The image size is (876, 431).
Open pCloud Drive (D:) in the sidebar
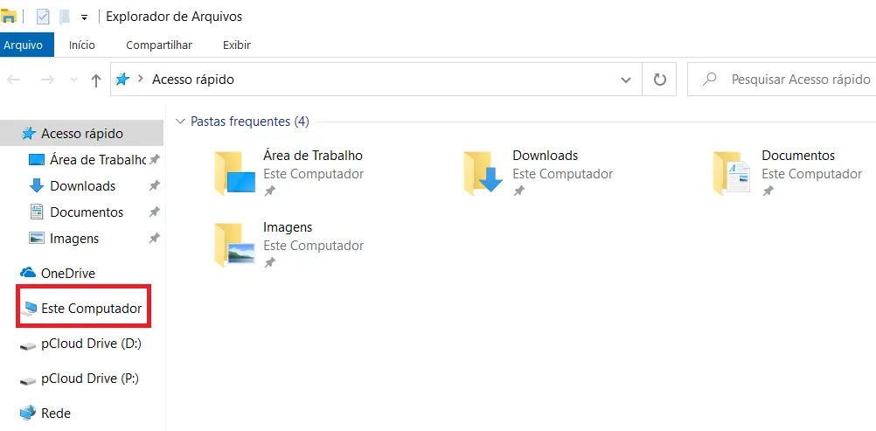(91, 344)
